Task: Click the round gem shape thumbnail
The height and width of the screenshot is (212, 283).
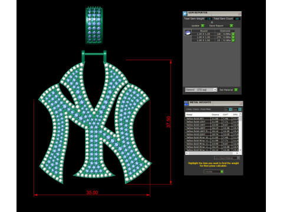Action: [188, 32]
